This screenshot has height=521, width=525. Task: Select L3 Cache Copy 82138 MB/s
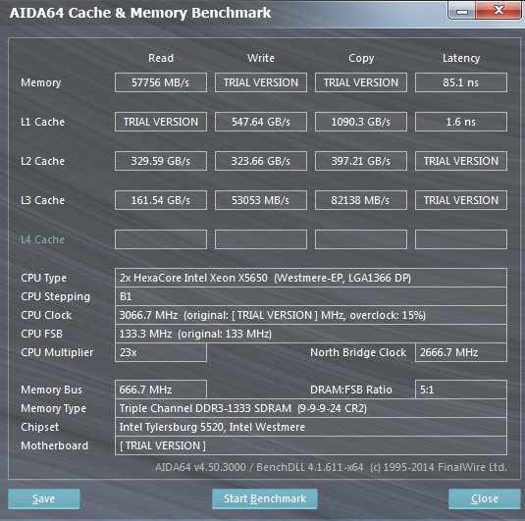pyautogui.click(x=361, y=200)
